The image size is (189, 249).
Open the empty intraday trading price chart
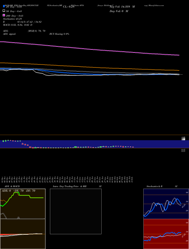click(x=76, y=211)
